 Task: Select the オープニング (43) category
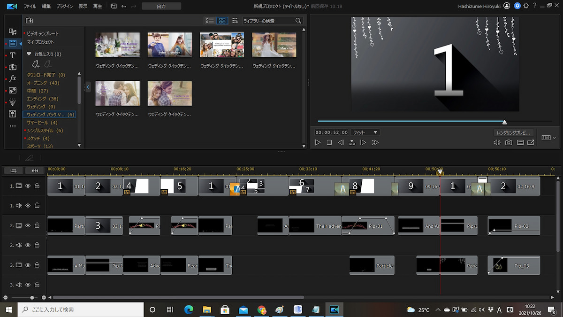tap(43, 83)
